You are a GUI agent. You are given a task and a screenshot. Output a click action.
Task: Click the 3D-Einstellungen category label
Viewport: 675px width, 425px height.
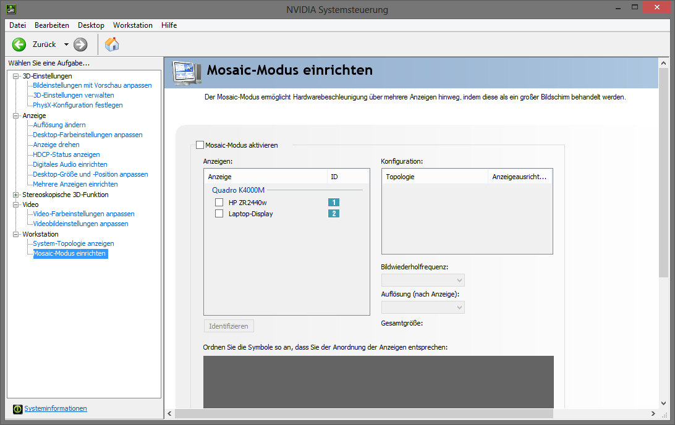[x=48, y=76]
